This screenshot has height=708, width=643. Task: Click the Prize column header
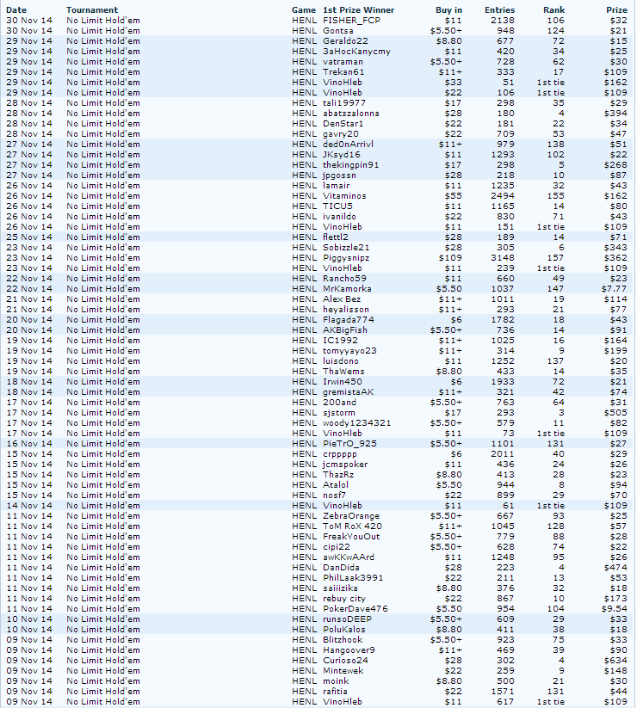coord(617,10)
